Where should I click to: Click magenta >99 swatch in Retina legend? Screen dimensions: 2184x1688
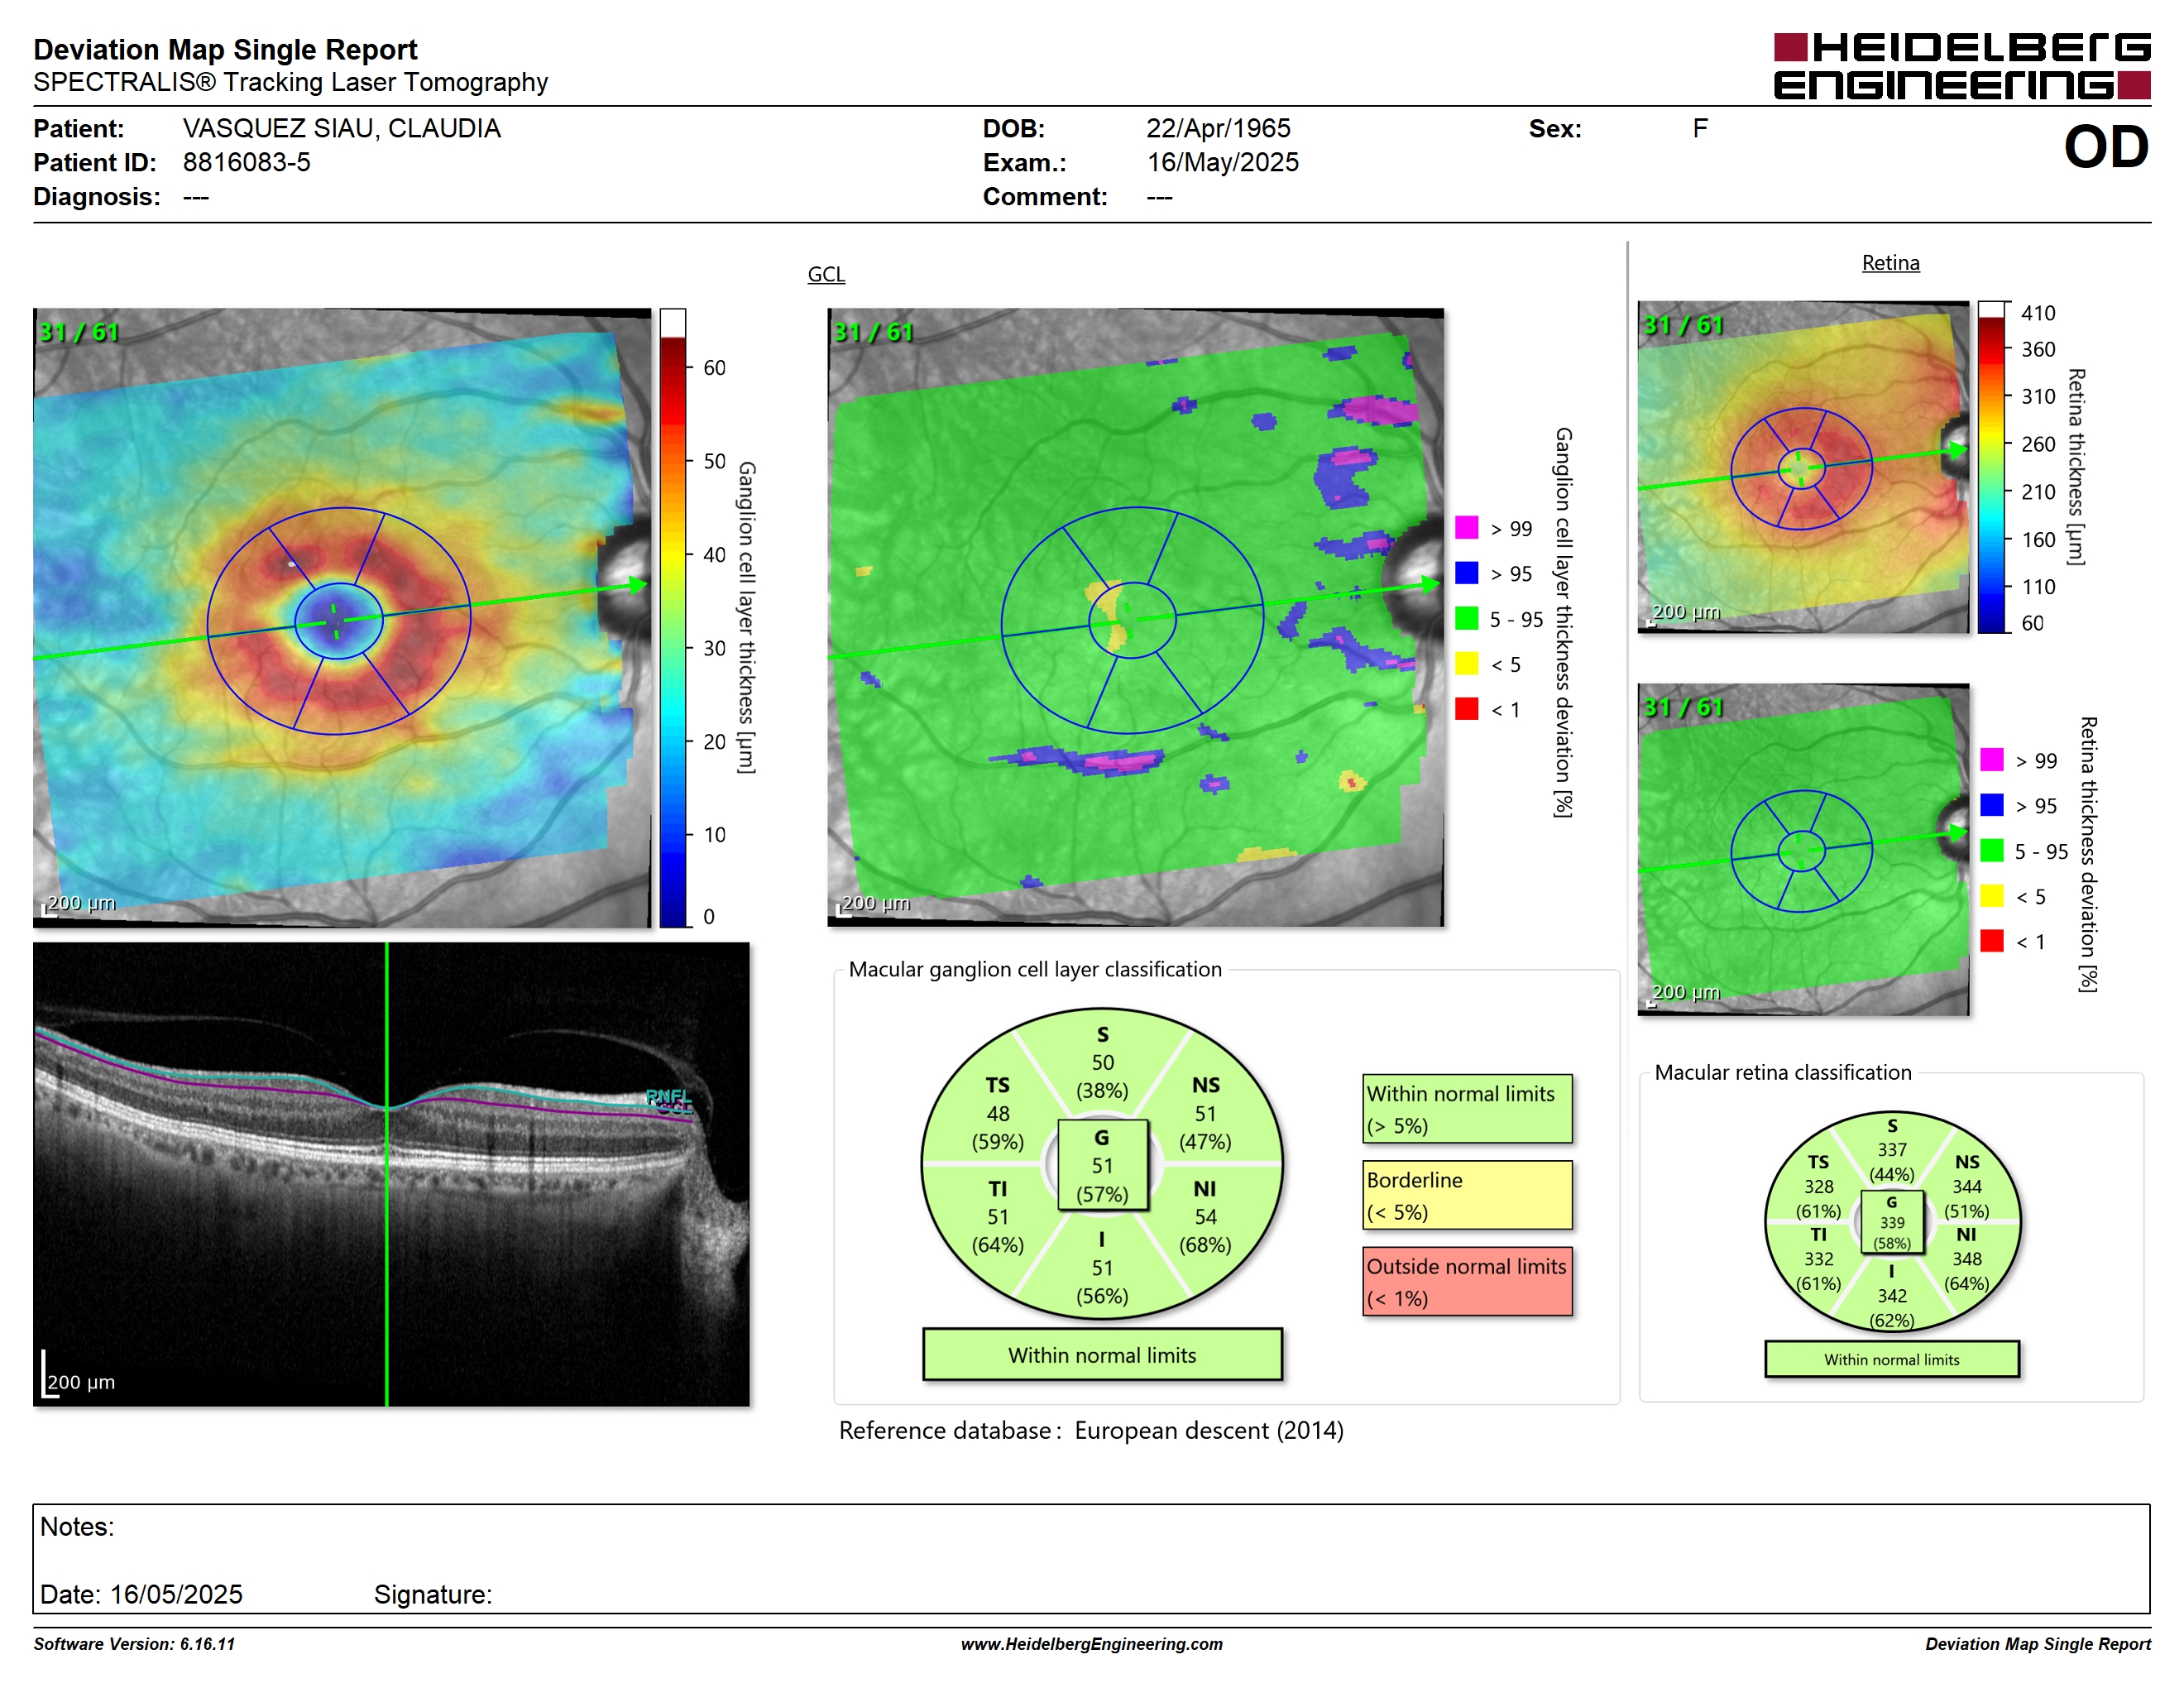[x=1991, y=760]
